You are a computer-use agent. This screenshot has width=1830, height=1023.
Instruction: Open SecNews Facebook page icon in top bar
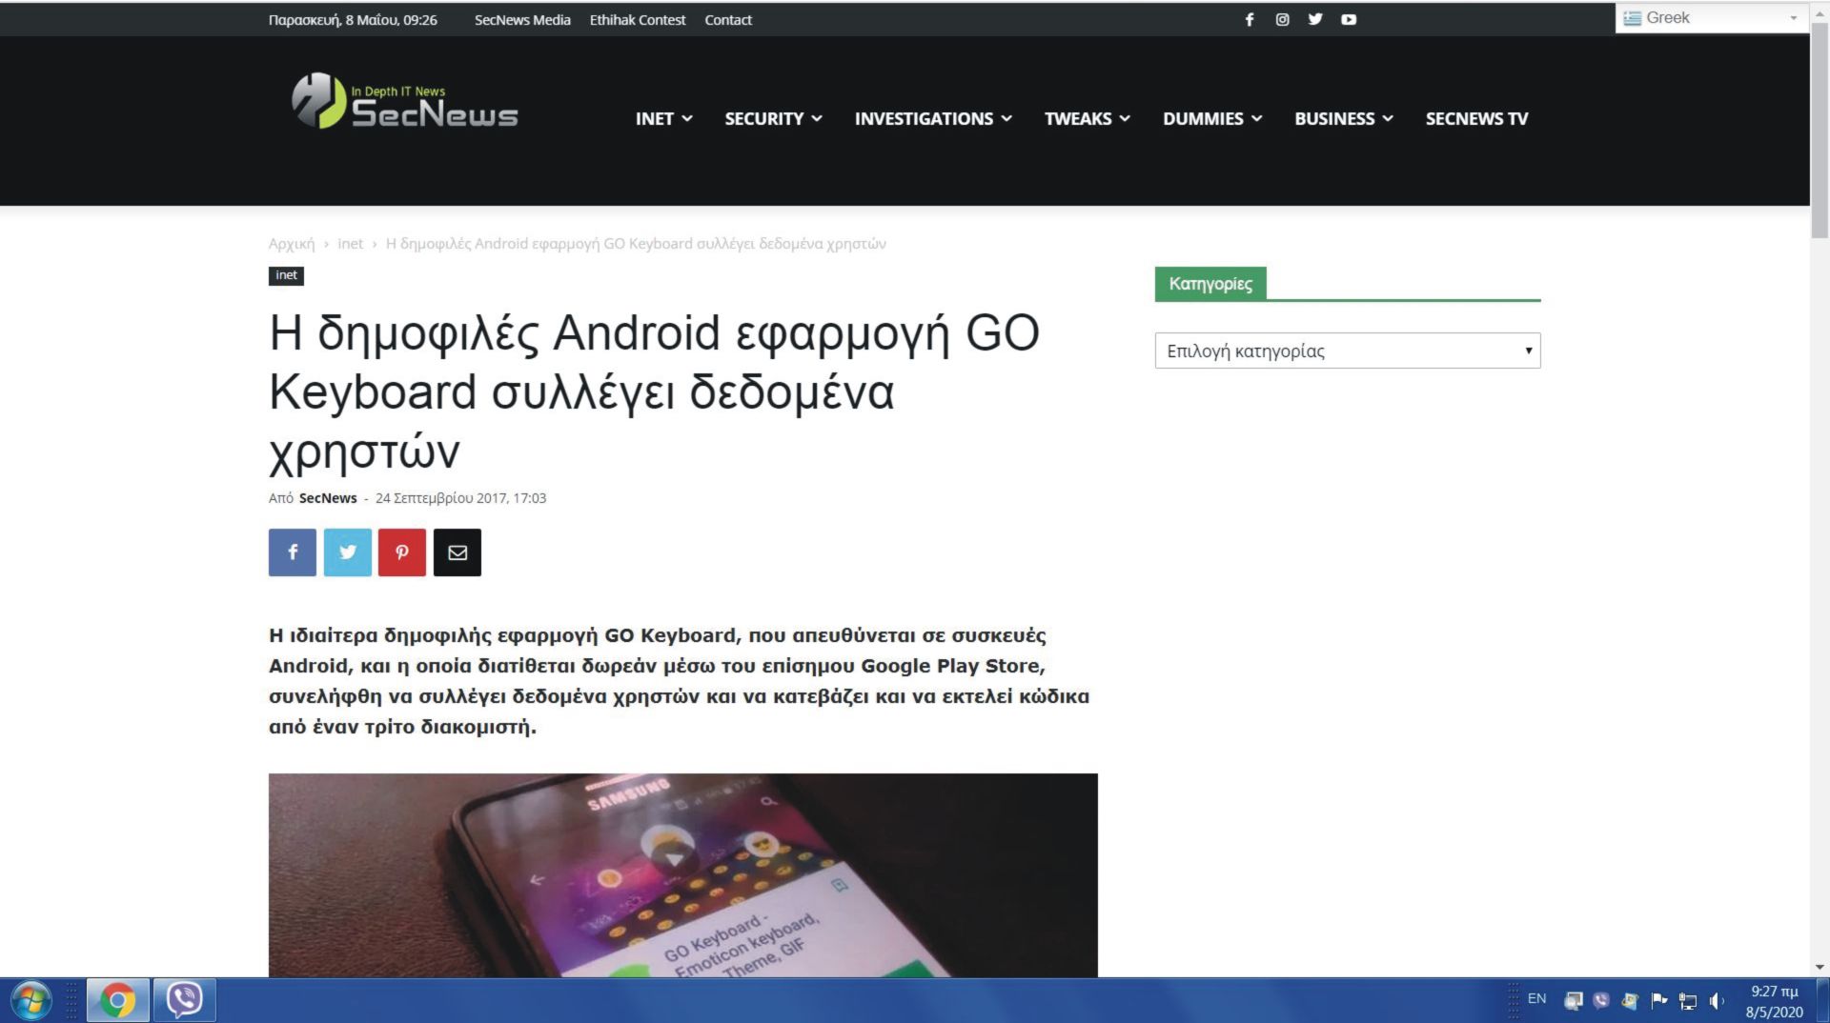tap(1250, 19)
